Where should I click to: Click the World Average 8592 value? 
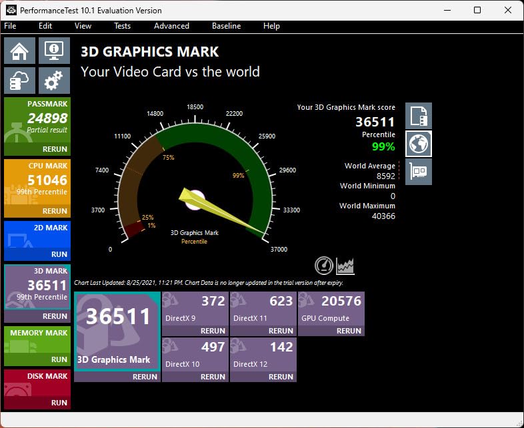pyautogui.click(x=385, y=176)
